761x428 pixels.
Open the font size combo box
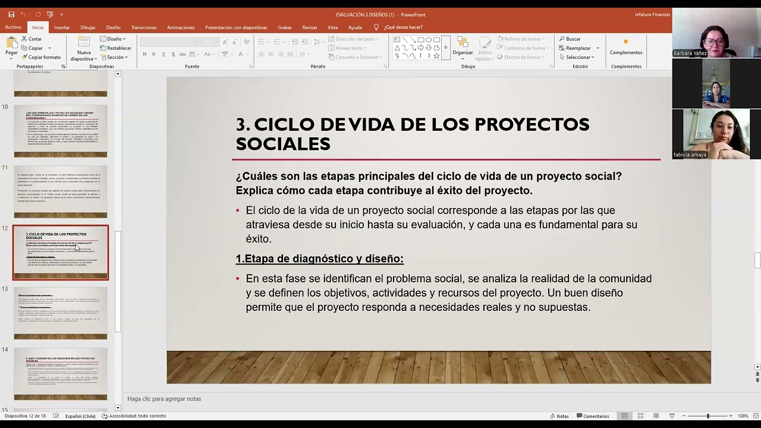(210, 42)
